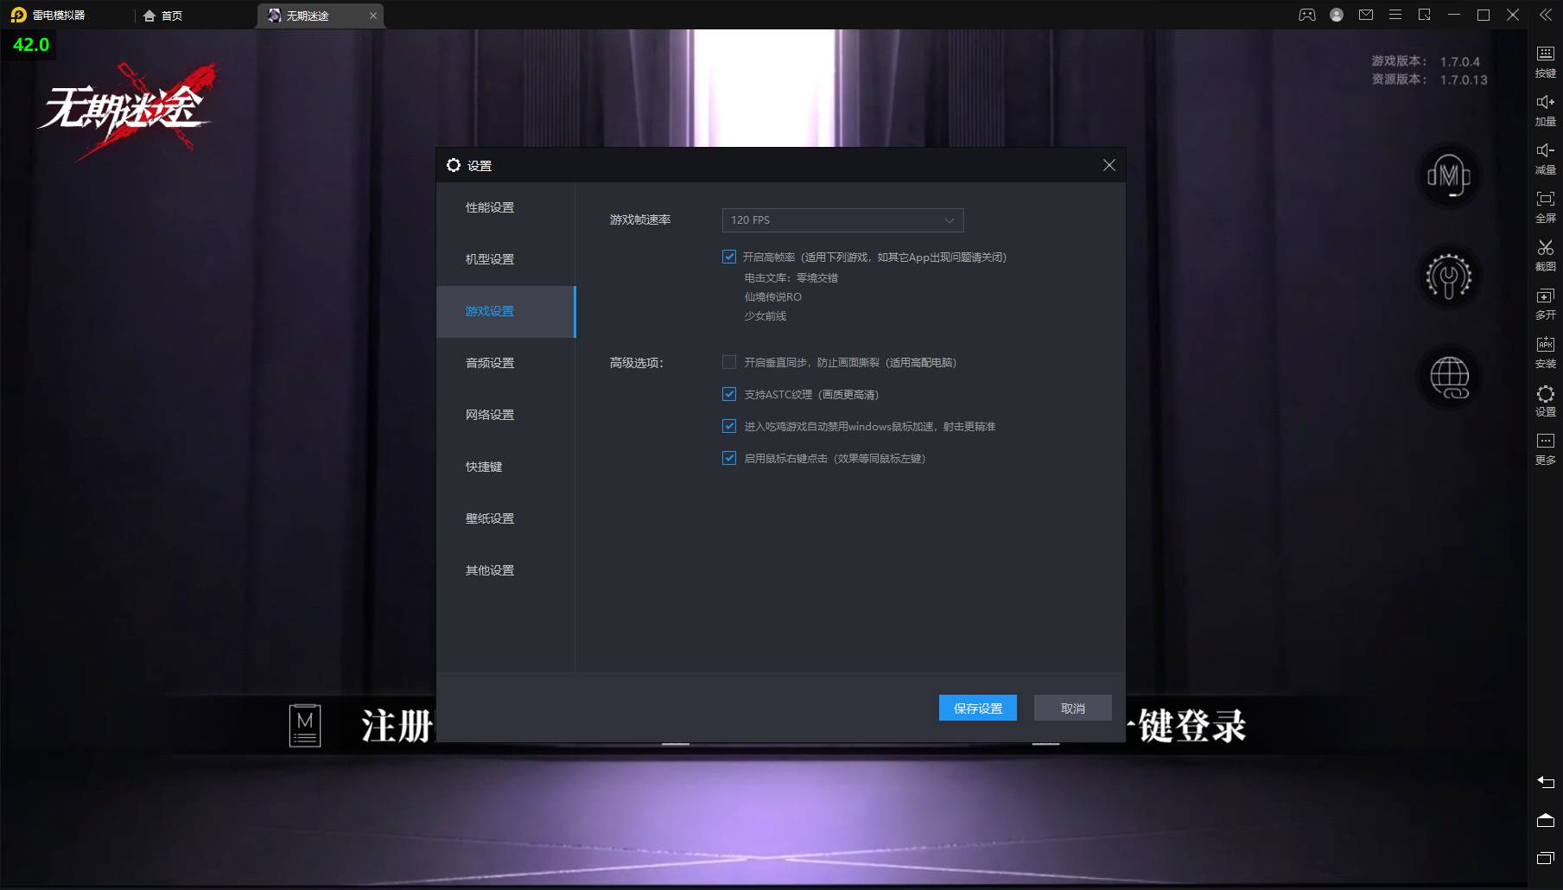Open the 120 FPS frame rate dropdown
The image size is (1563, 890).
(842, 220)
